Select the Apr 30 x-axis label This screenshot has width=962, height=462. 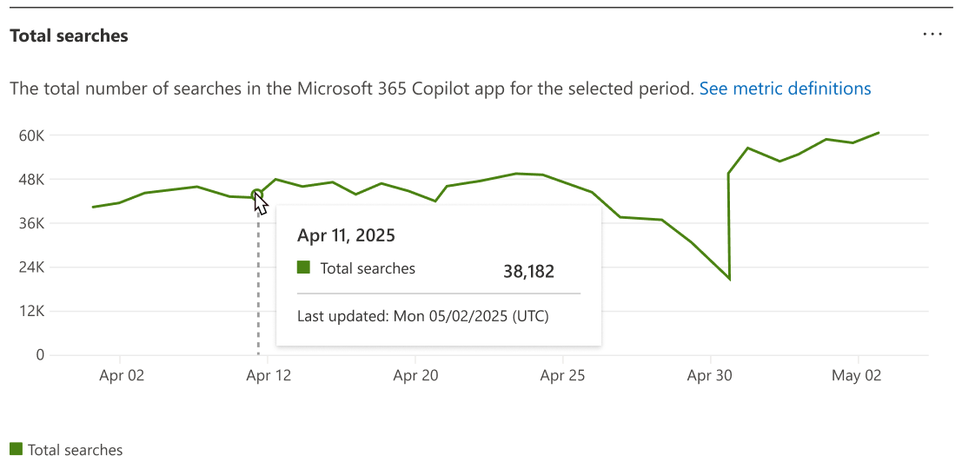pyautogui.click(x=711, y=376)
